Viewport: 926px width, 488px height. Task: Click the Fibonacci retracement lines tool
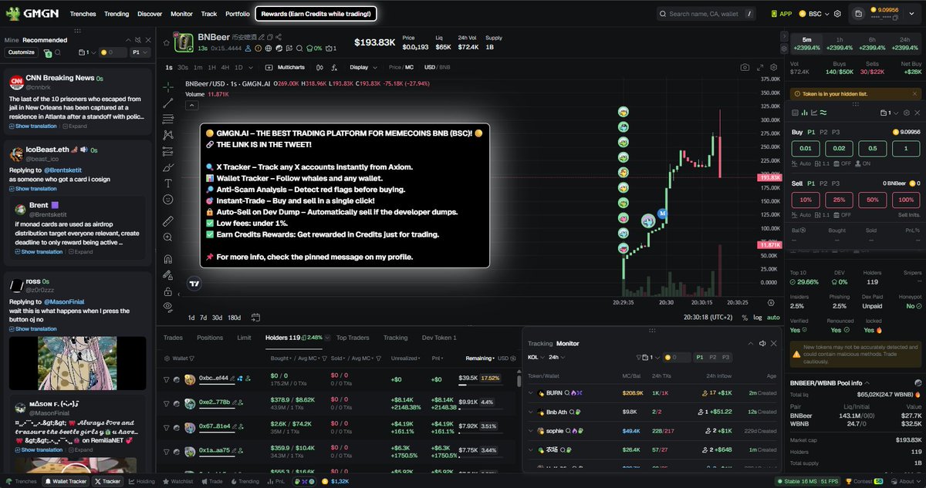coord(168,119)
